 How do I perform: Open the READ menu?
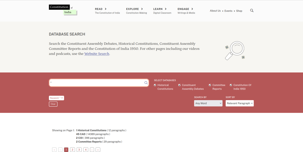pos(99,9)
